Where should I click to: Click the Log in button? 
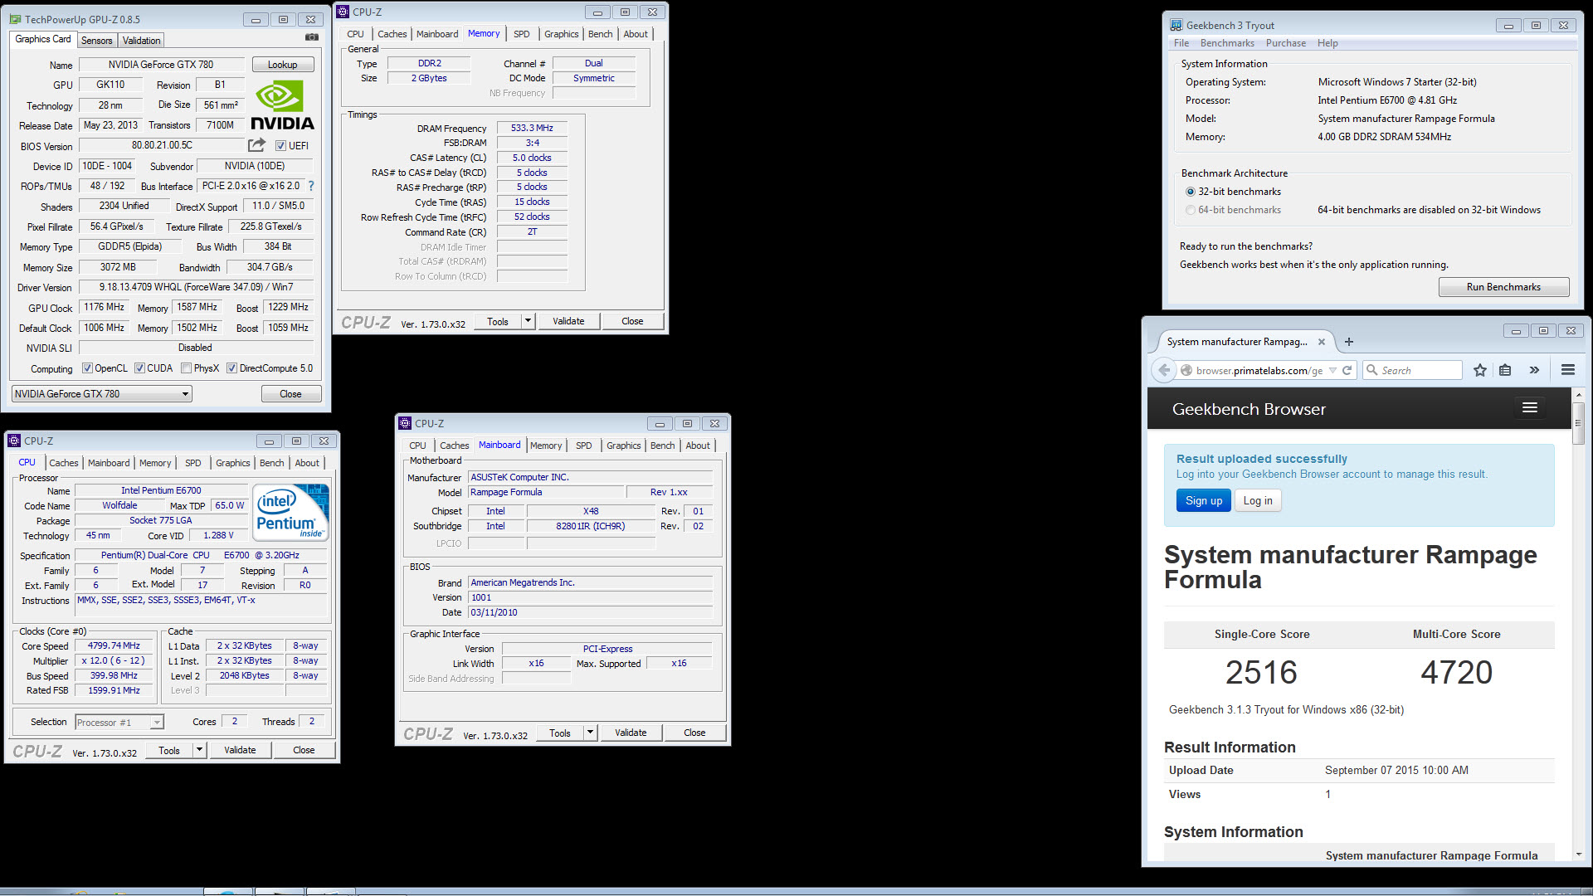point(1258,500)
